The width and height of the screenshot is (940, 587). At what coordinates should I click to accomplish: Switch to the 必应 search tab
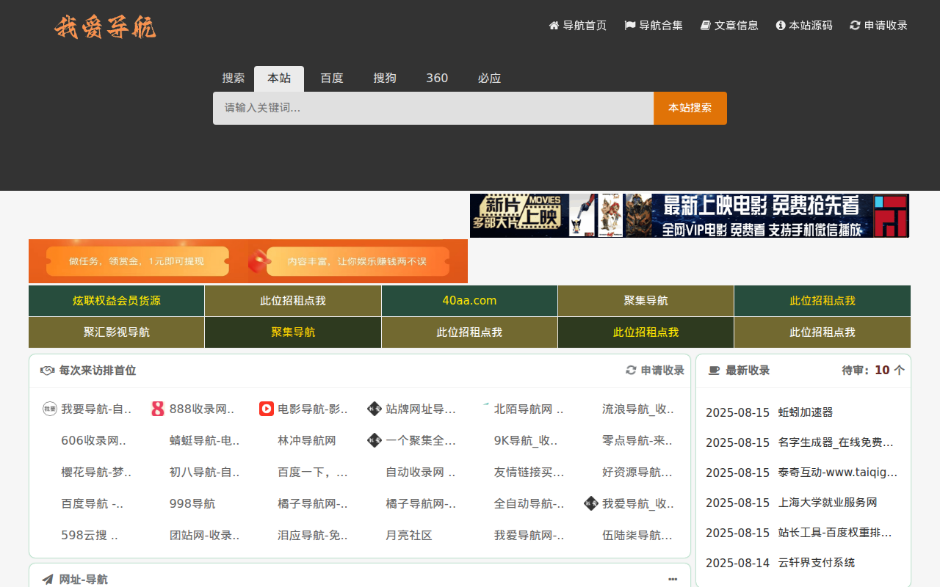[x=489, y=79]
